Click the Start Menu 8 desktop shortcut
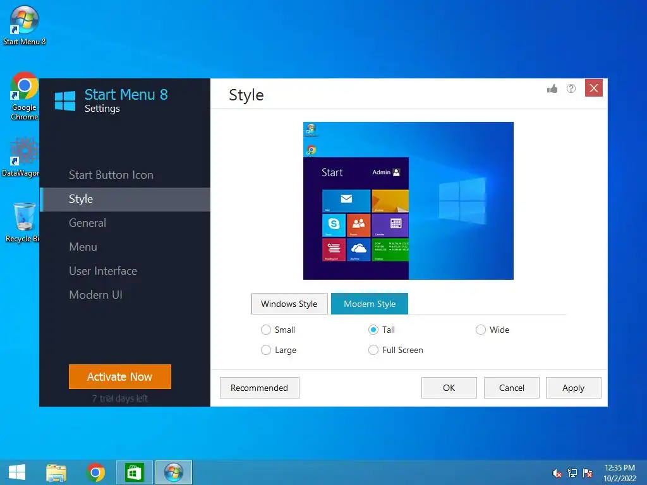The image size is (647, 485). (x=25, y=25)
